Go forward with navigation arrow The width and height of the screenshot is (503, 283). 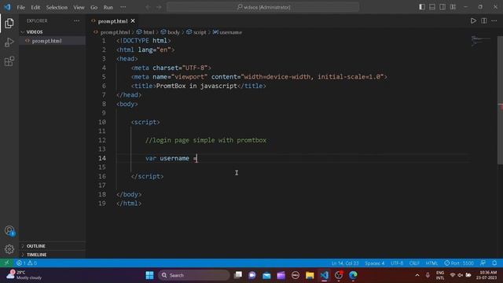[x=159, y=7]
